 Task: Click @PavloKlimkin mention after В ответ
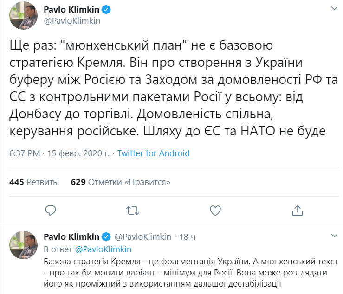tap(102, 249)
